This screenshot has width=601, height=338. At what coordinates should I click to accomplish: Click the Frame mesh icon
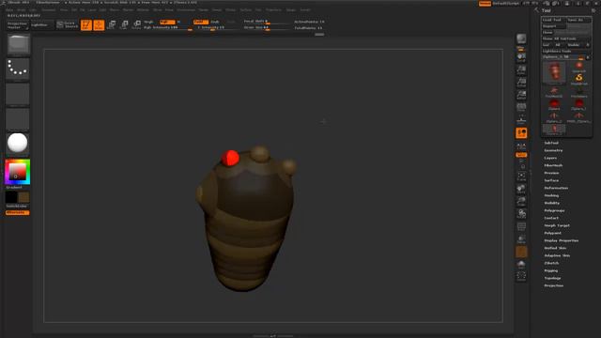point(521,177)
